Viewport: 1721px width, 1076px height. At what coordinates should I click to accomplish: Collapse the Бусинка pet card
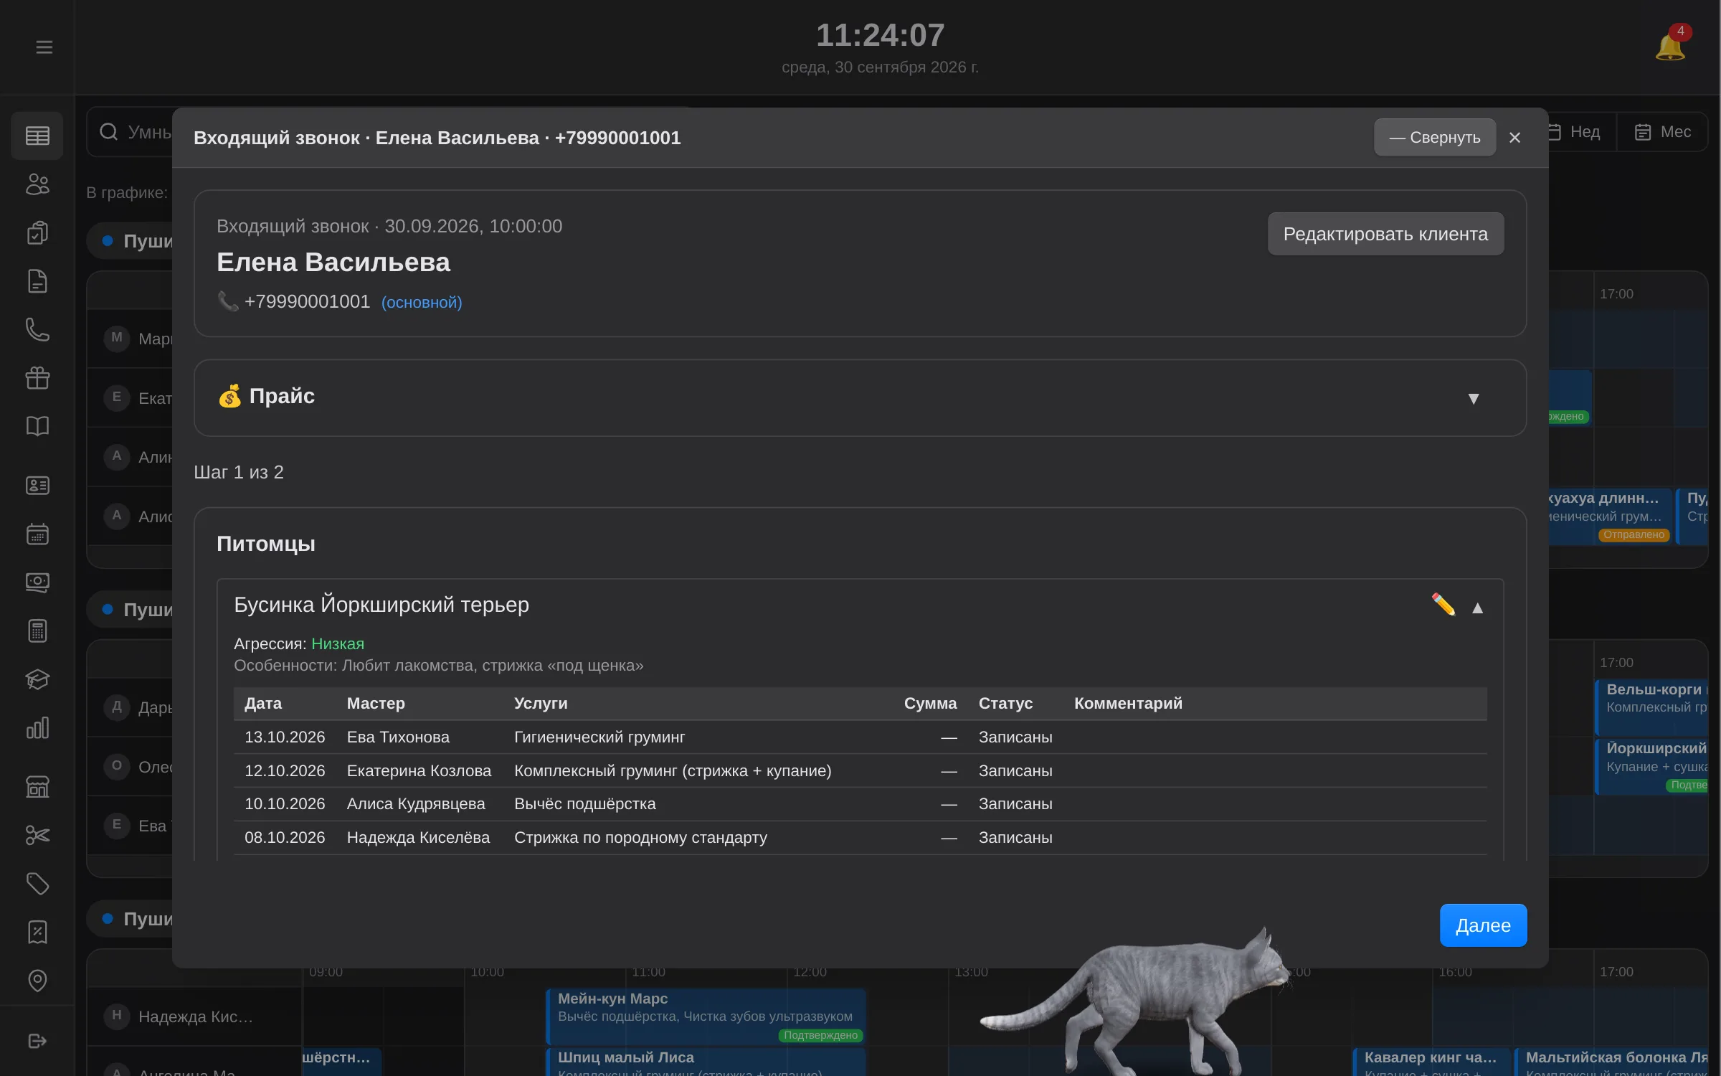pyautogui.click(x=1477, y=608)
